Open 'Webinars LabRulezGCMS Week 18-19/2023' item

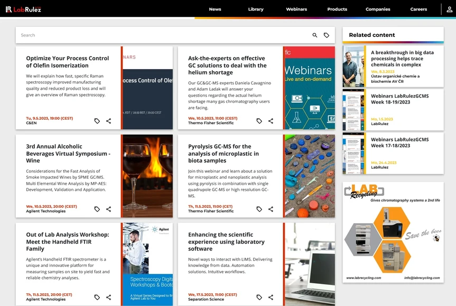[x=399, y=99]
